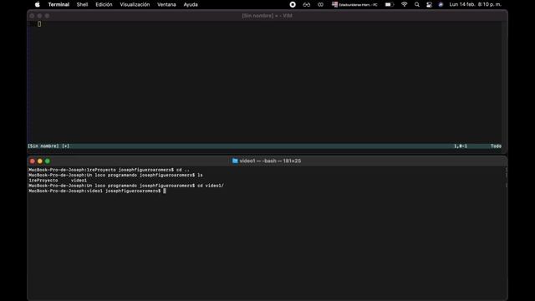This screenshot has width=535, height=301.
Task: Click the VIM window title text
Action: [x=267, y=16]
